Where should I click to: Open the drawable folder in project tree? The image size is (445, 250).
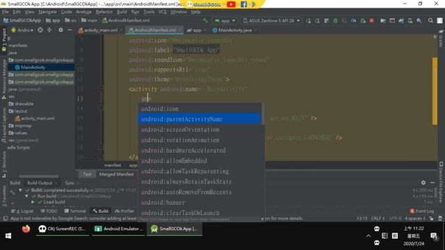tap(22, 103)
